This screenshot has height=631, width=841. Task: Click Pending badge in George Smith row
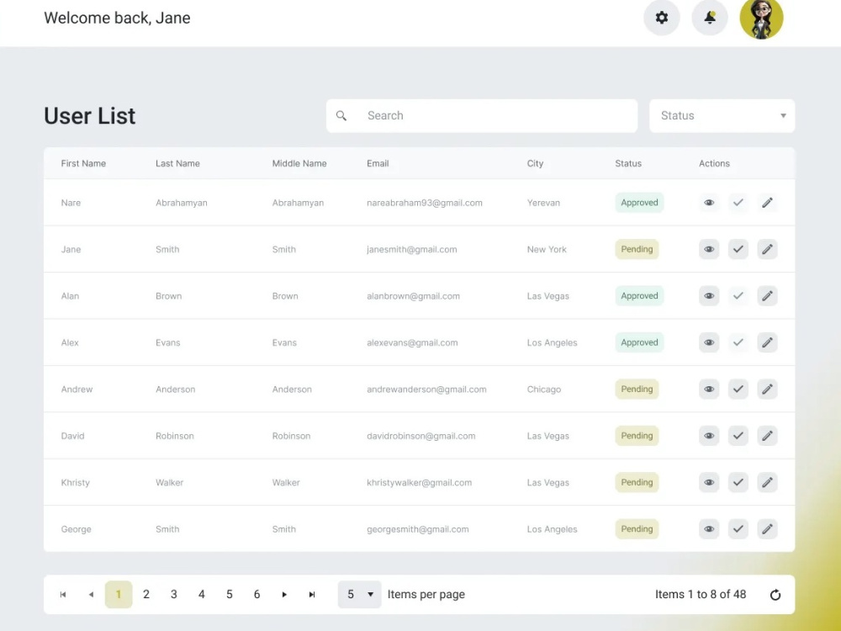pyautogui.click(x=637, y=529)
